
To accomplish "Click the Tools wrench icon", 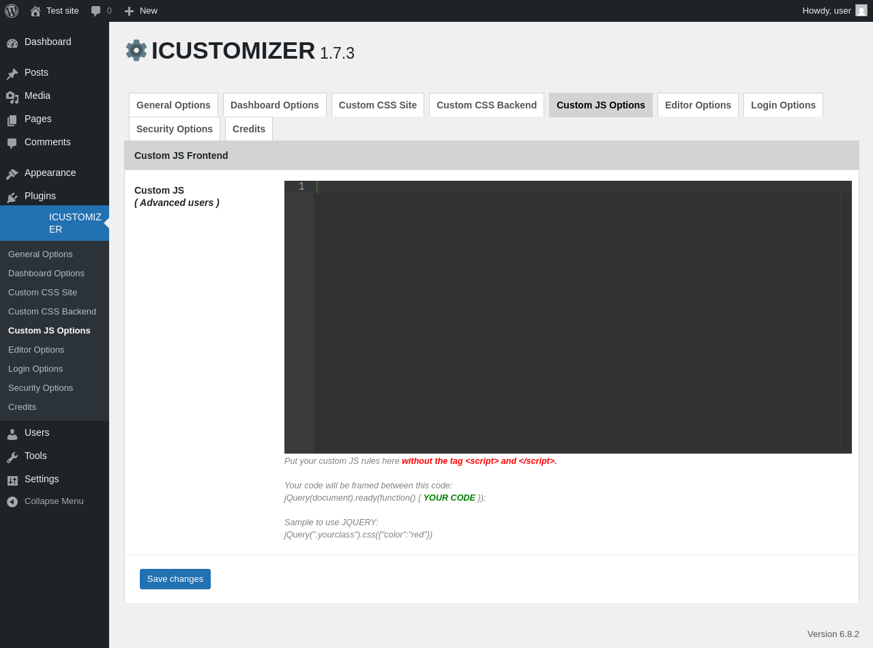I will click(x=12, y=456).
